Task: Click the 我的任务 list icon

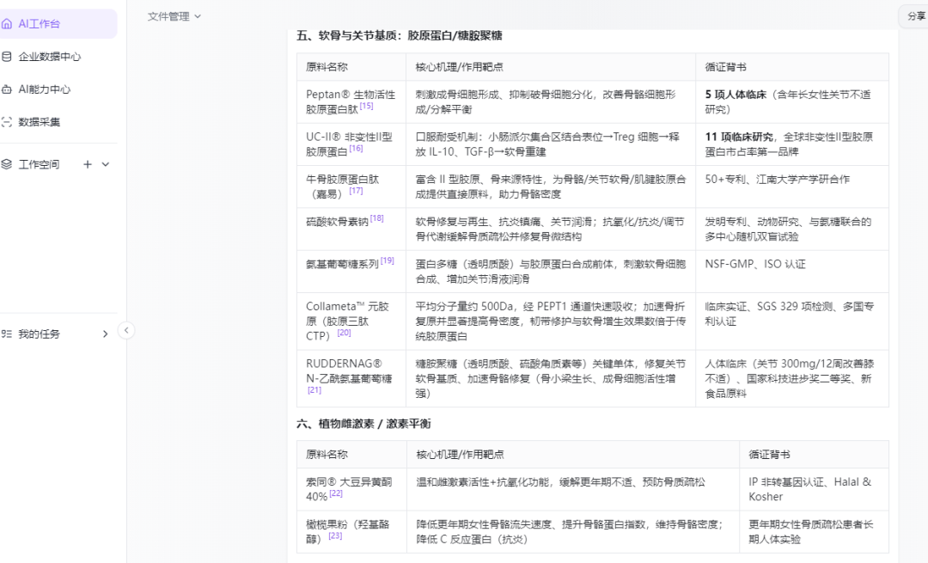Action: tap(7, 334)
